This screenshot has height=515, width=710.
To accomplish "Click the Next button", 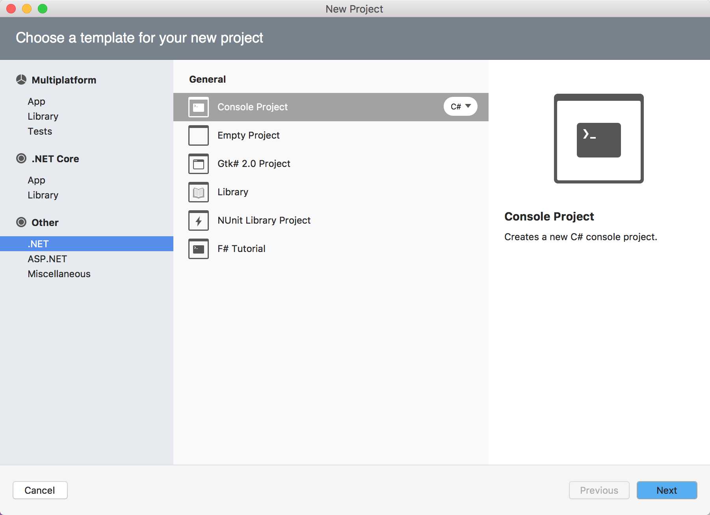I will (x=667, y=490).
